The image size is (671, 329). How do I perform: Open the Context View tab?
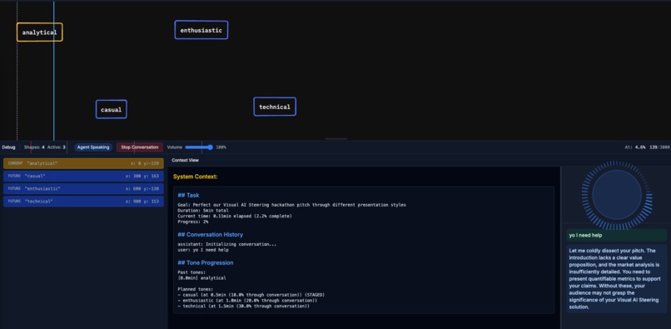click(x=186, y=160)
